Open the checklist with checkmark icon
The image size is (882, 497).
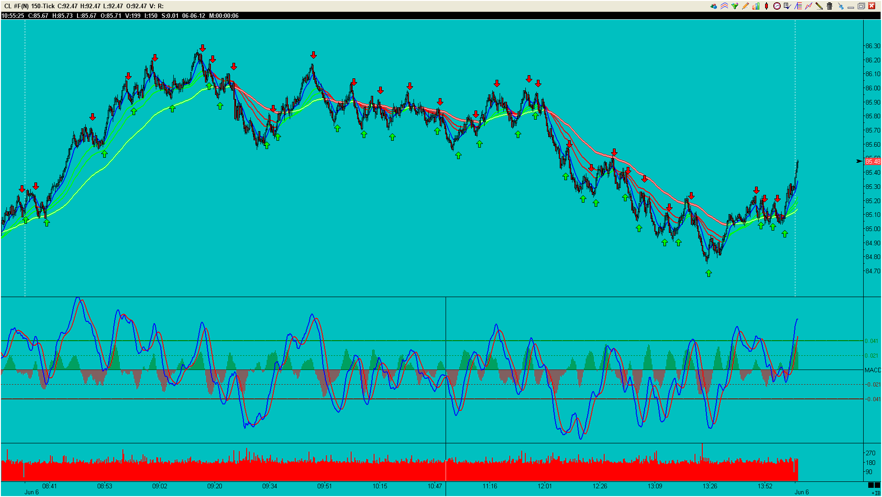tap(788, 6)
